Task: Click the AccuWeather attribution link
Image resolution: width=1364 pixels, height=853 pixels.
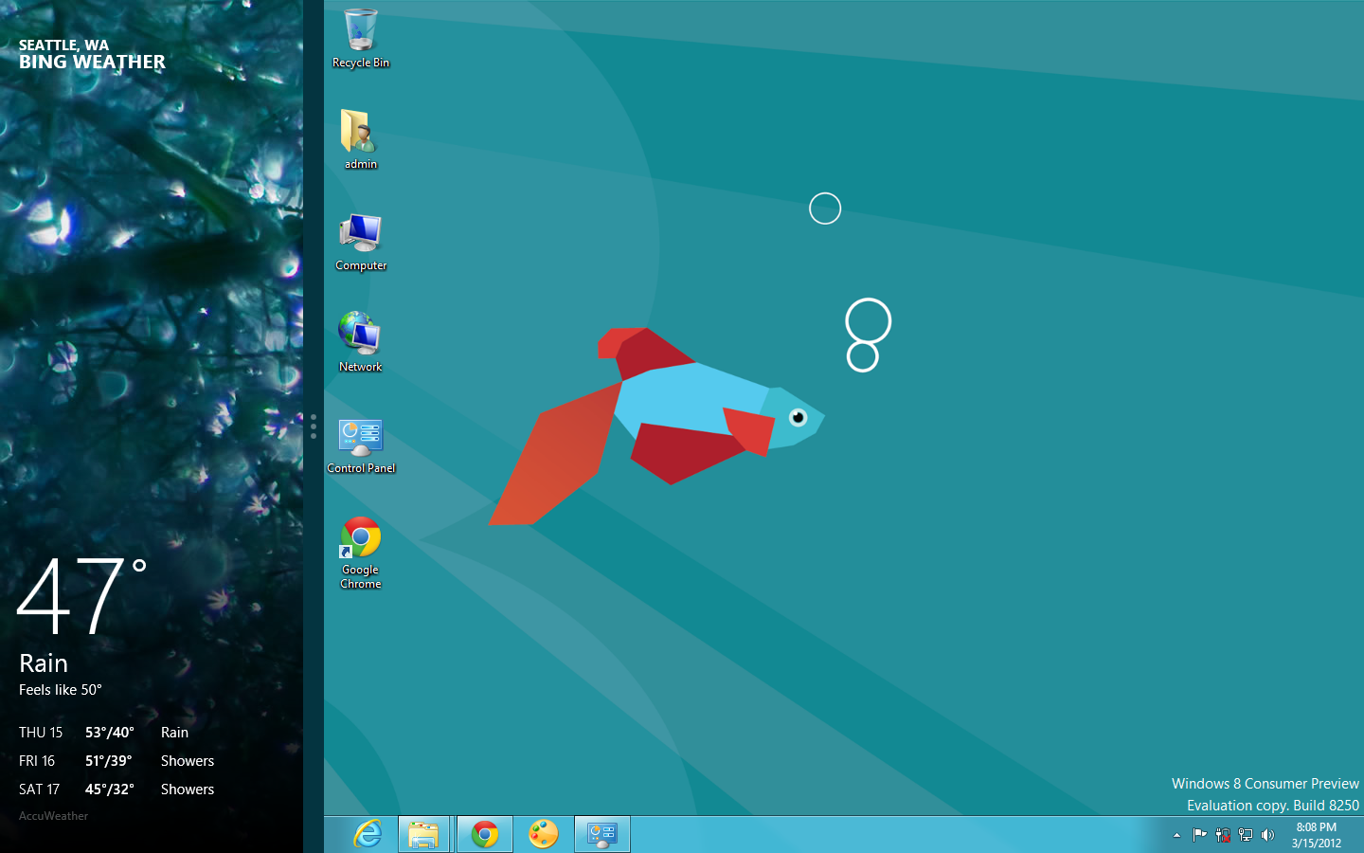Action: (53, 816)
